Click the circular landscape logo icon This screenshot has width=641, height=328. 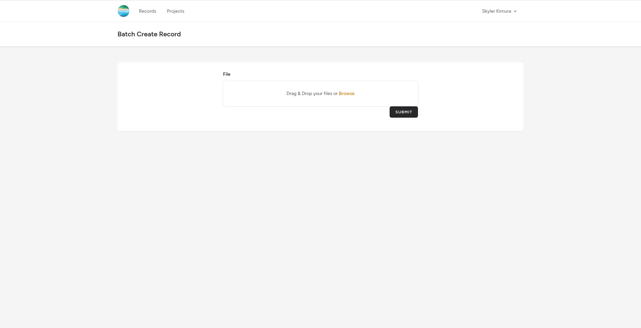click(x=124, y=11)
